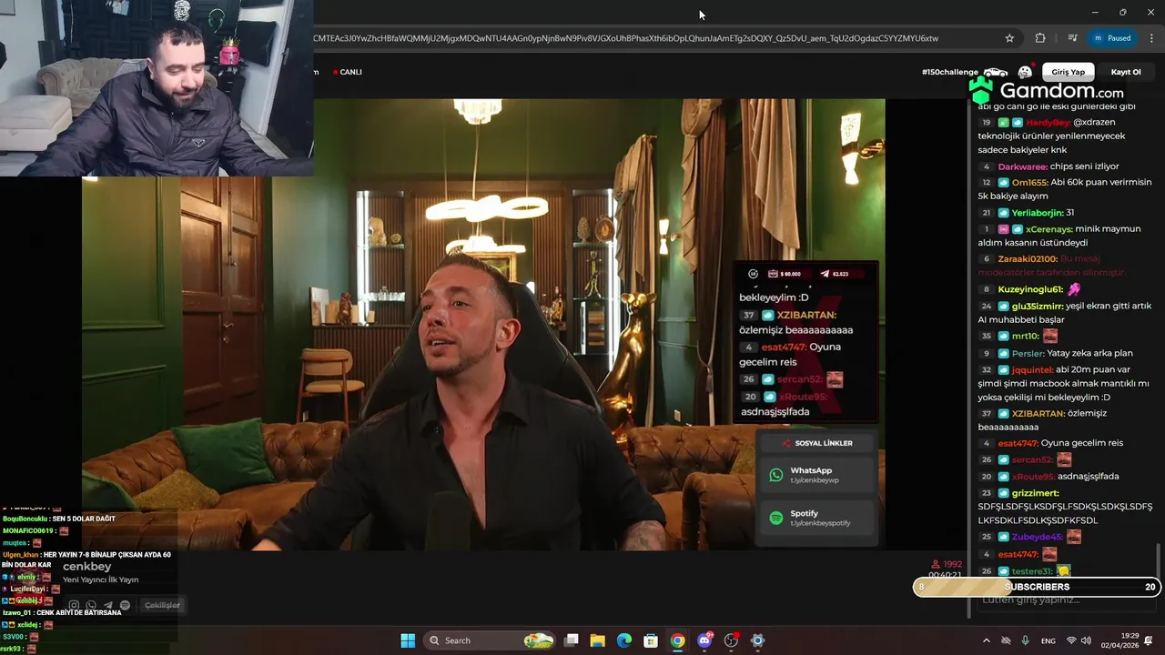Viewport: 1165px width, 655px height.
Task: Click username Persler in chat
Action: coord(1028,353)
